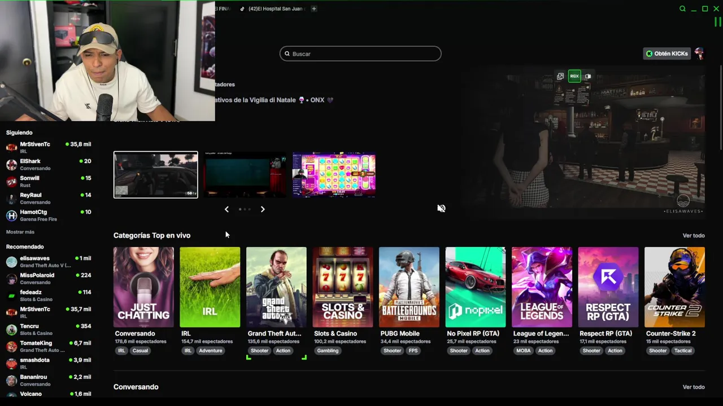Open the Just Chatting category cover
Screen dimensions: 723x406
tap(143, 287)
